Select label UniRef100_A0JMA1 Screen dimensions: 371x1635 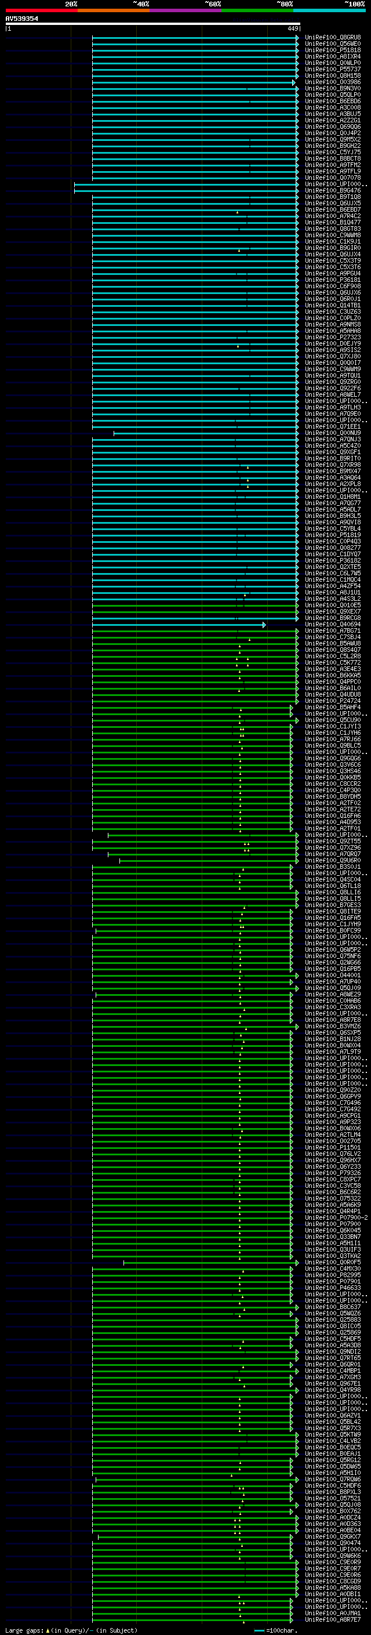click(333, 1614)
